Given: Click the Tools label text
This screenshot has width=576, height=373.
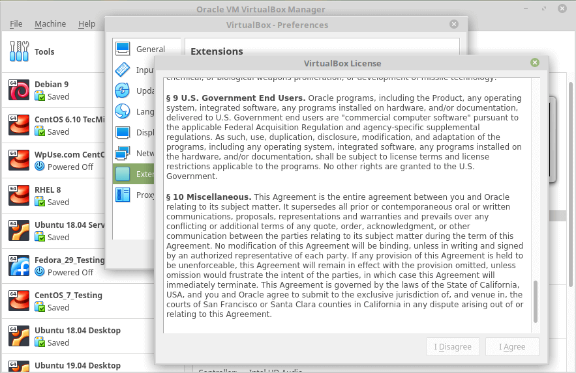Looking at the screenshot, I should pyautogui.click(x=44, y=51).
